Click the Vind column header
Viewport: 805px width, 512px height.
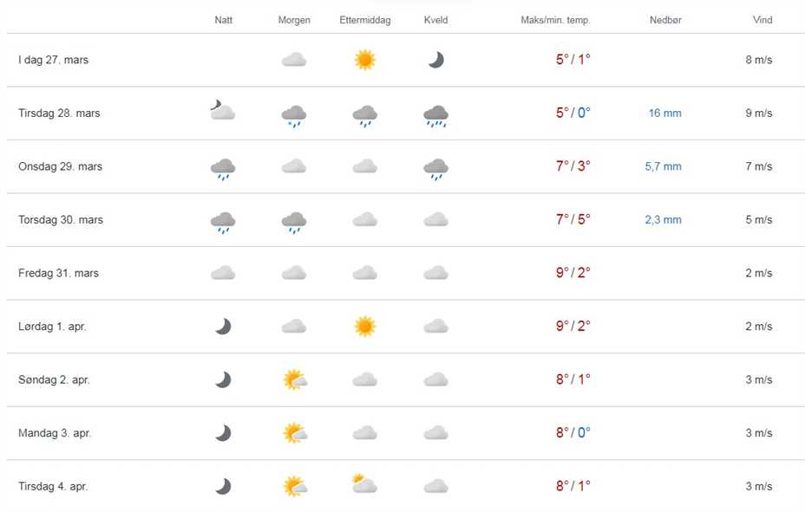pos(762,20)
